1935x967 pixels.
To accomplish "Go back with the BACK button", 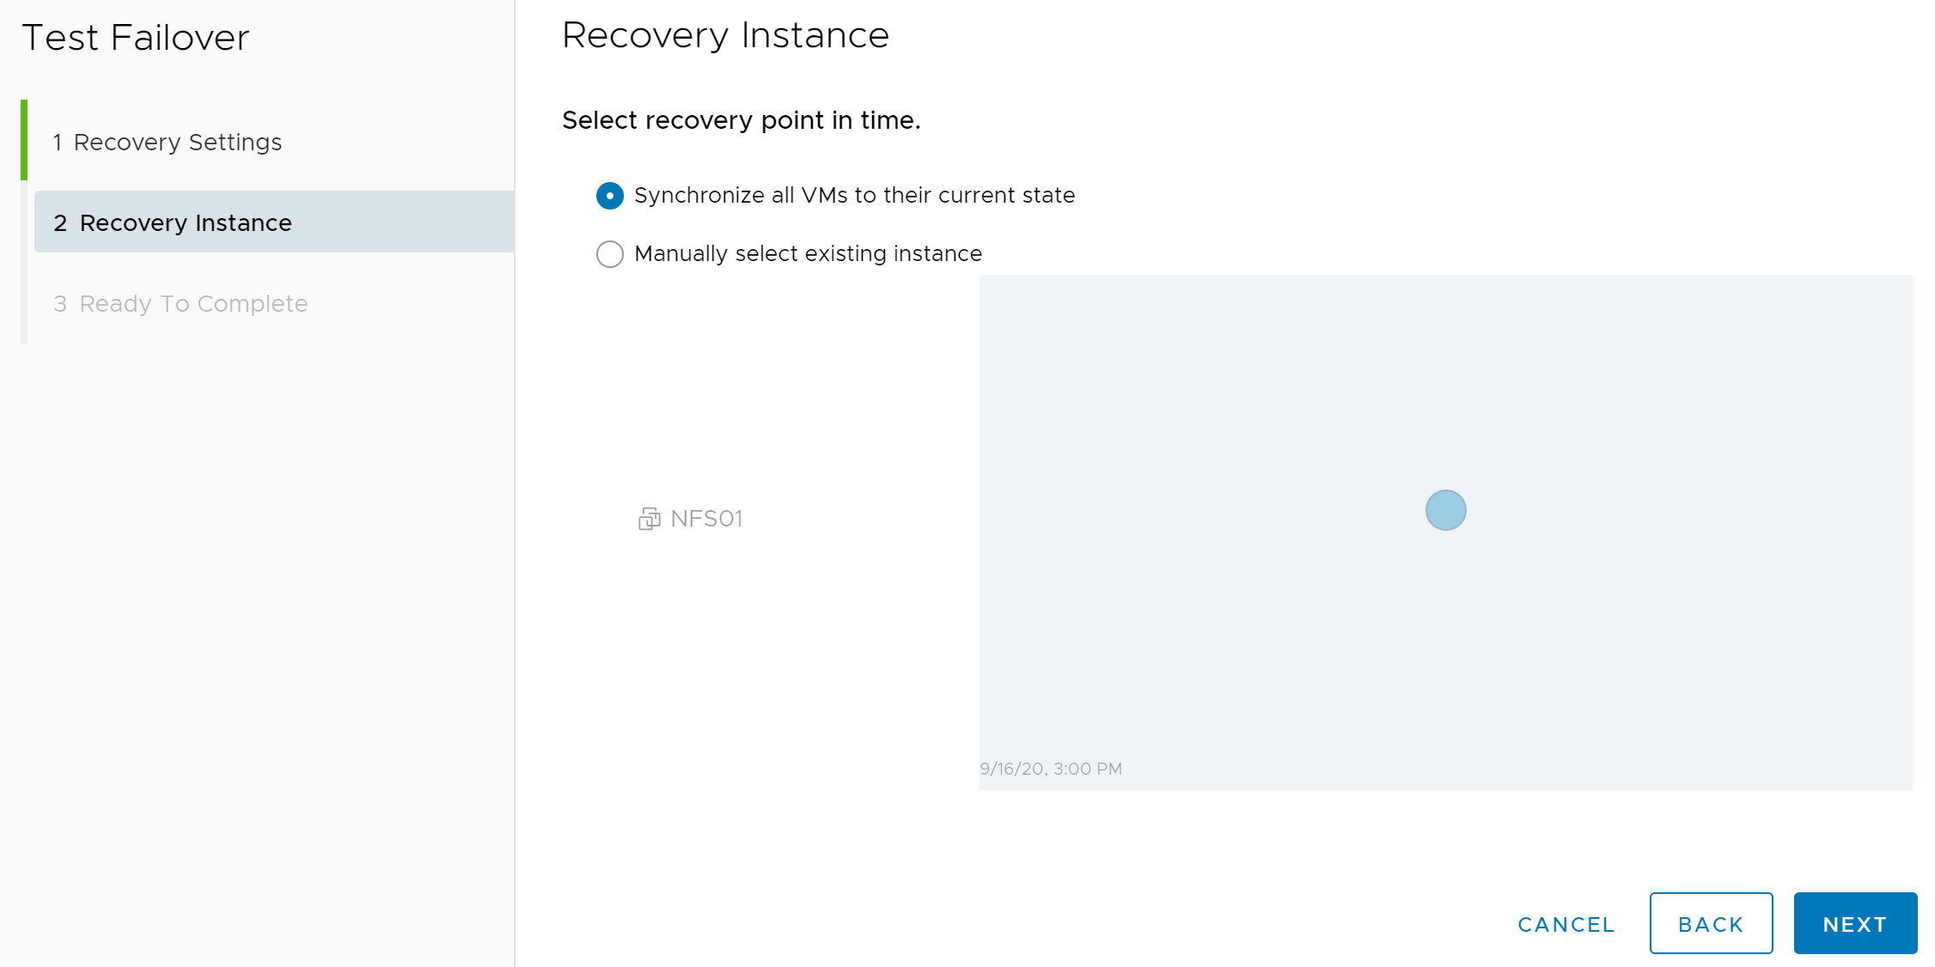I will tap(1711, 923).
